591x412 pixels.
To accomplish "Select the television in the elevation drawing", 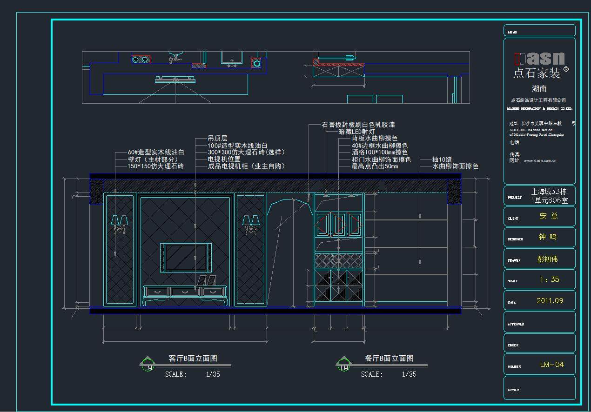I will pos(186,257).
